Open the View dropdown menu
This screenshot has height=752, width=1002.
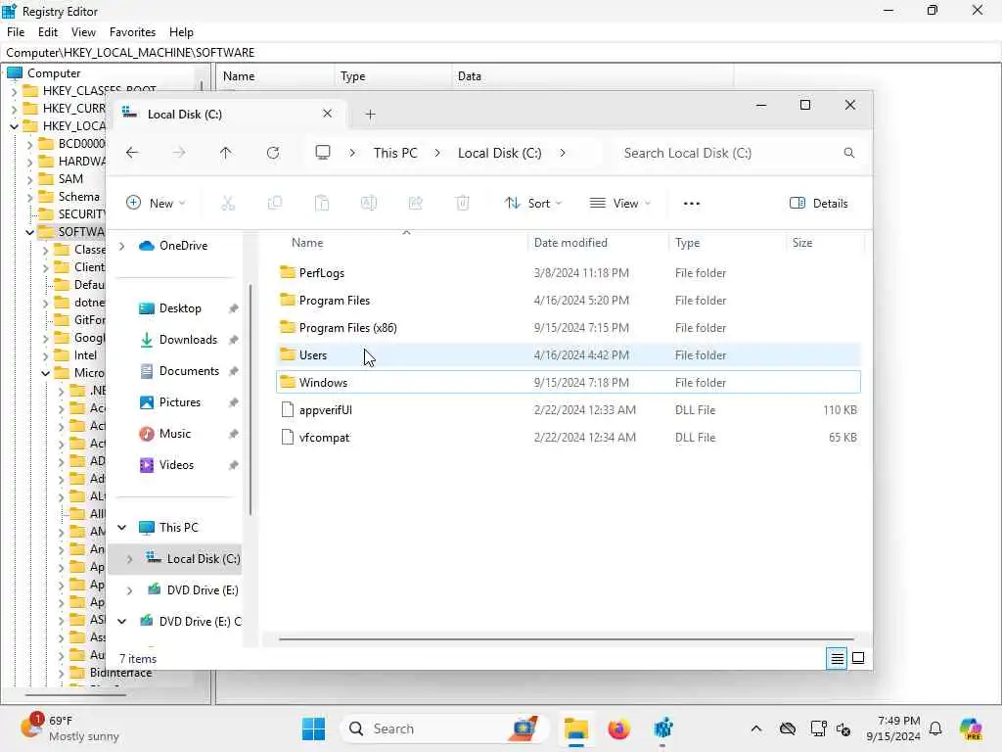(x=619, y=204)
